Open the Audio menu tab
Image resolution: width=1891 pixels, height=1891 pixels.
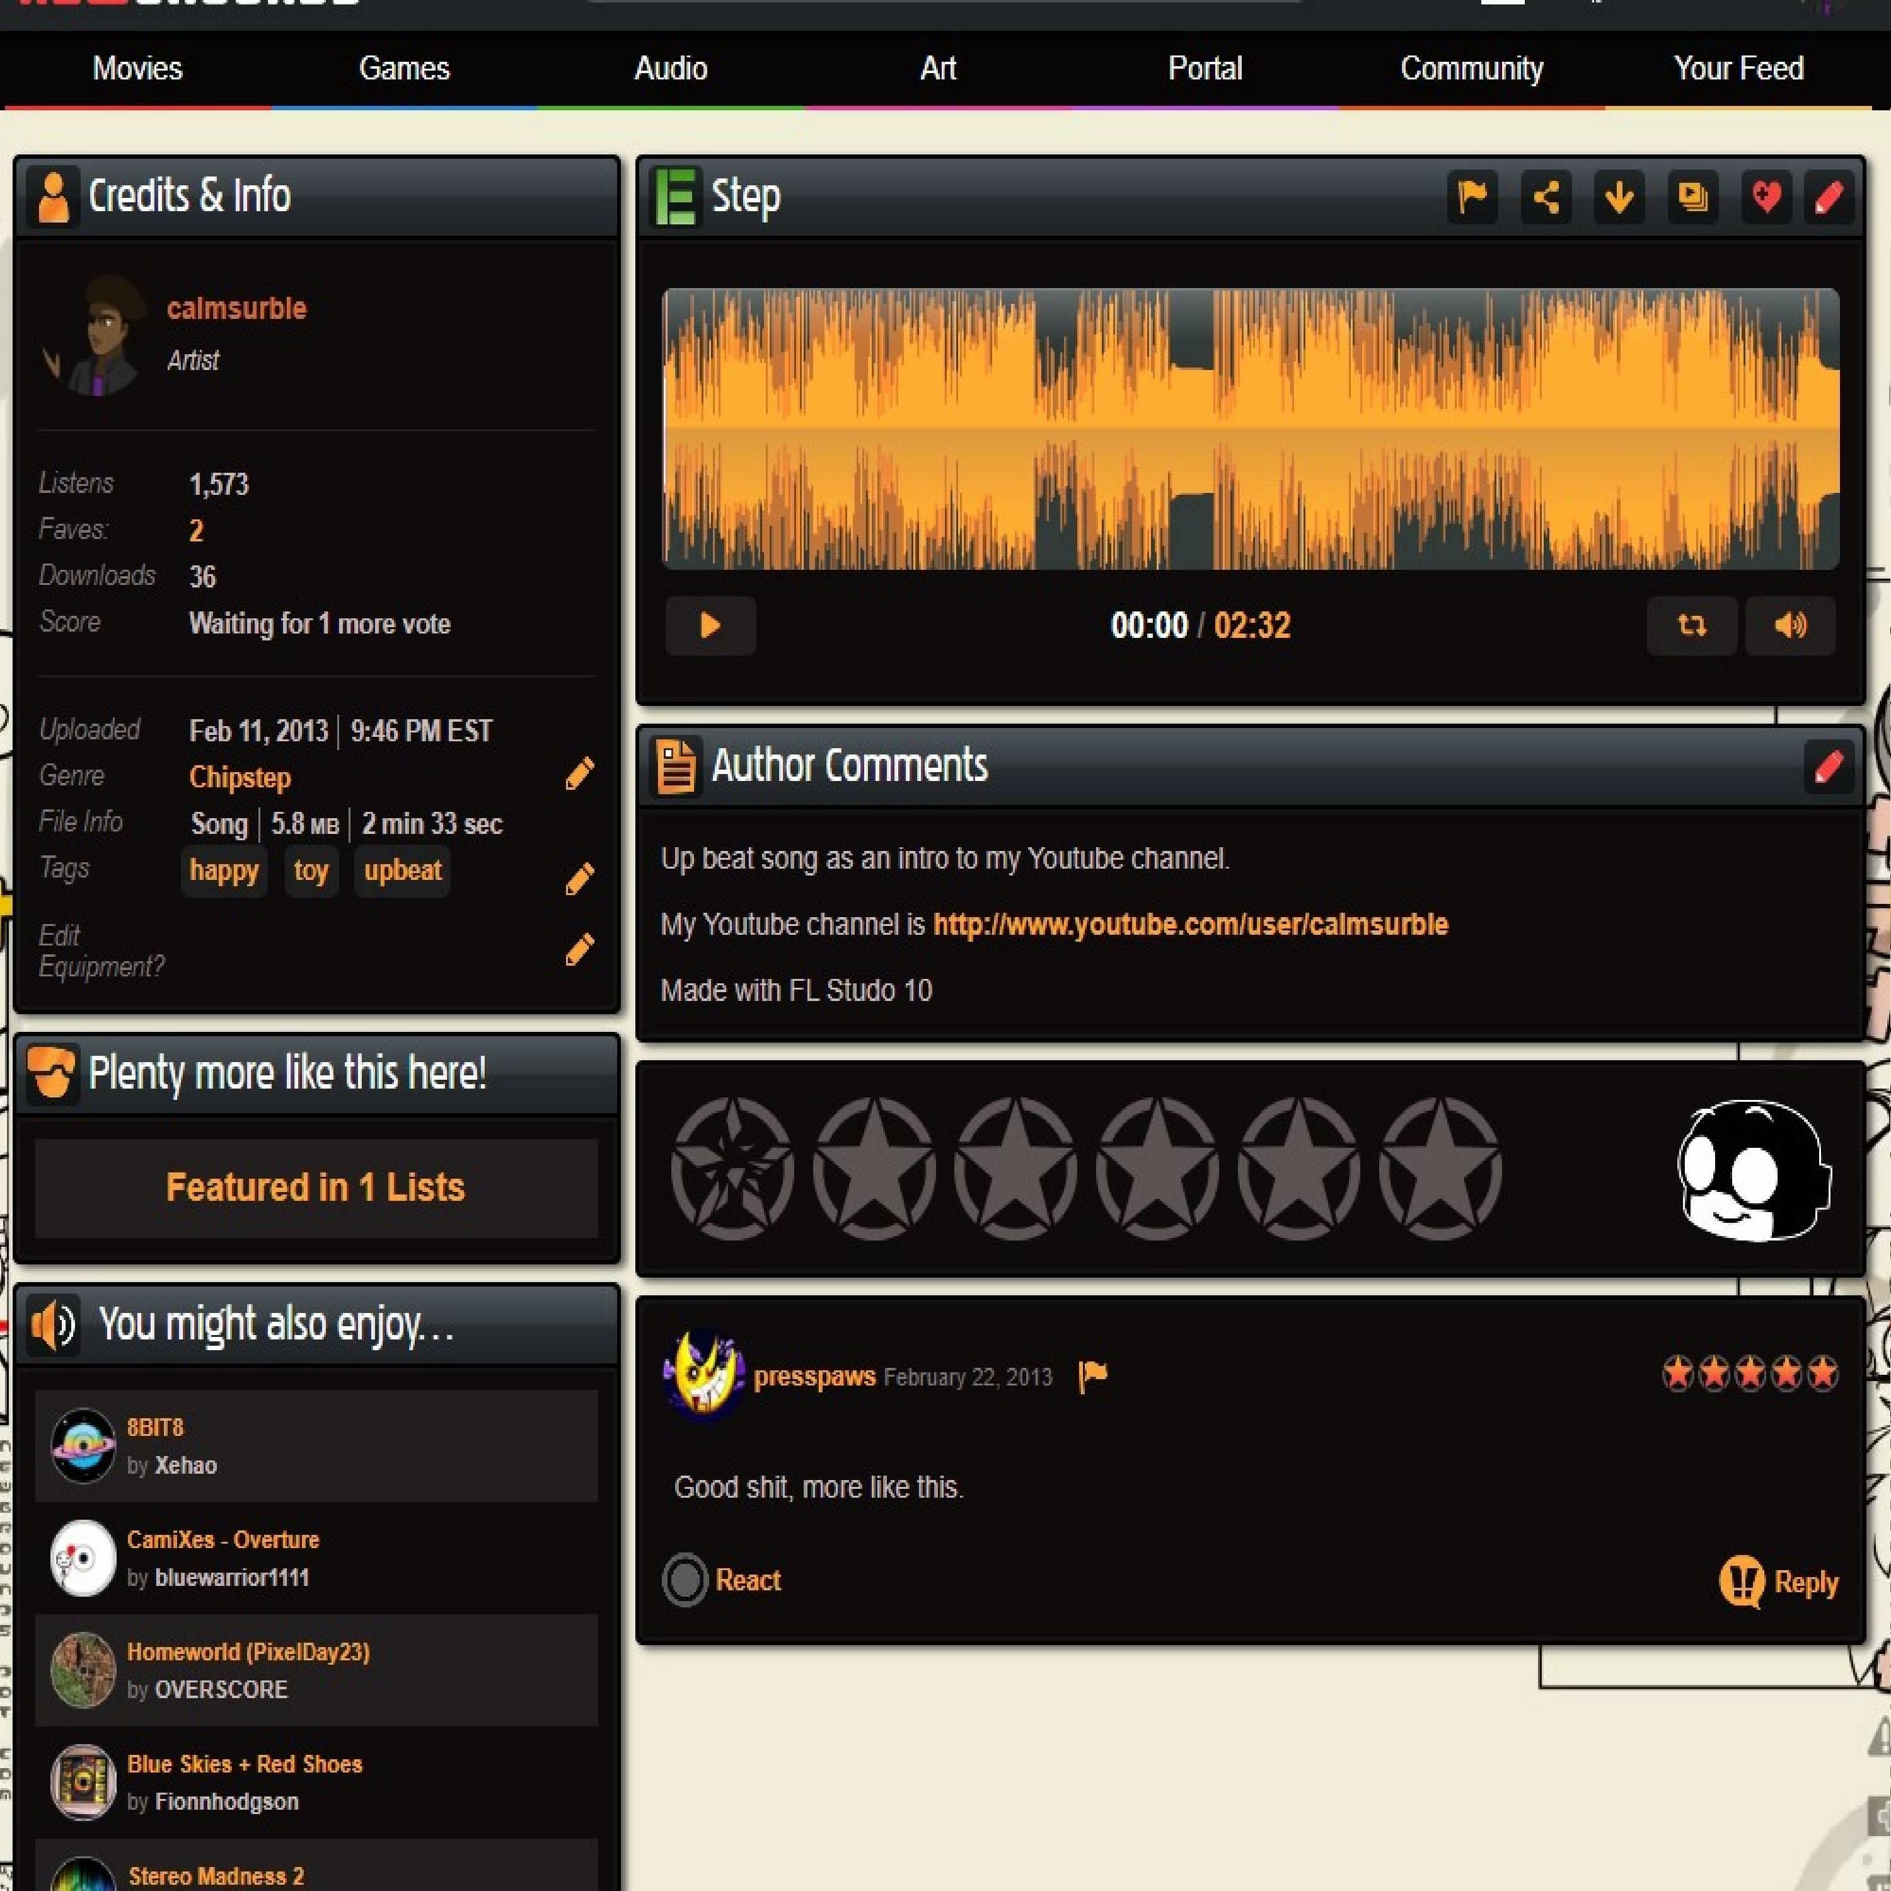coord(671,69)
